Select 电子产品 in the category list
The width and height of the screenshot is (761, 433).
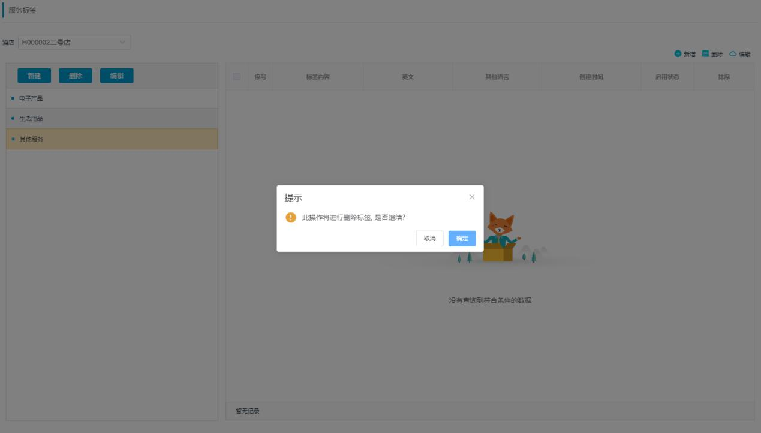point(31,98)
